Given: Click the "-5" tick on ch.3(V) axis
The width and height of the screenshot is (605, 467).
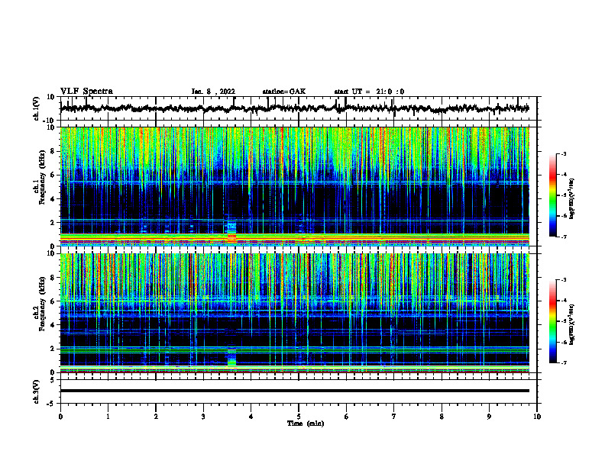Looking at the screenshot, I should pos(52,404).
